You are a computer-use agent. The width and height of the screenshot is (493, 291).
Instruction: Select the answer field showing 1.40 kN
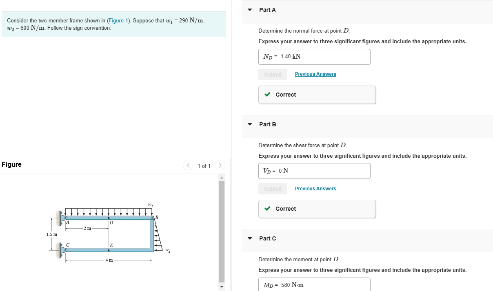pyautogui.click(x=314, y=57)
